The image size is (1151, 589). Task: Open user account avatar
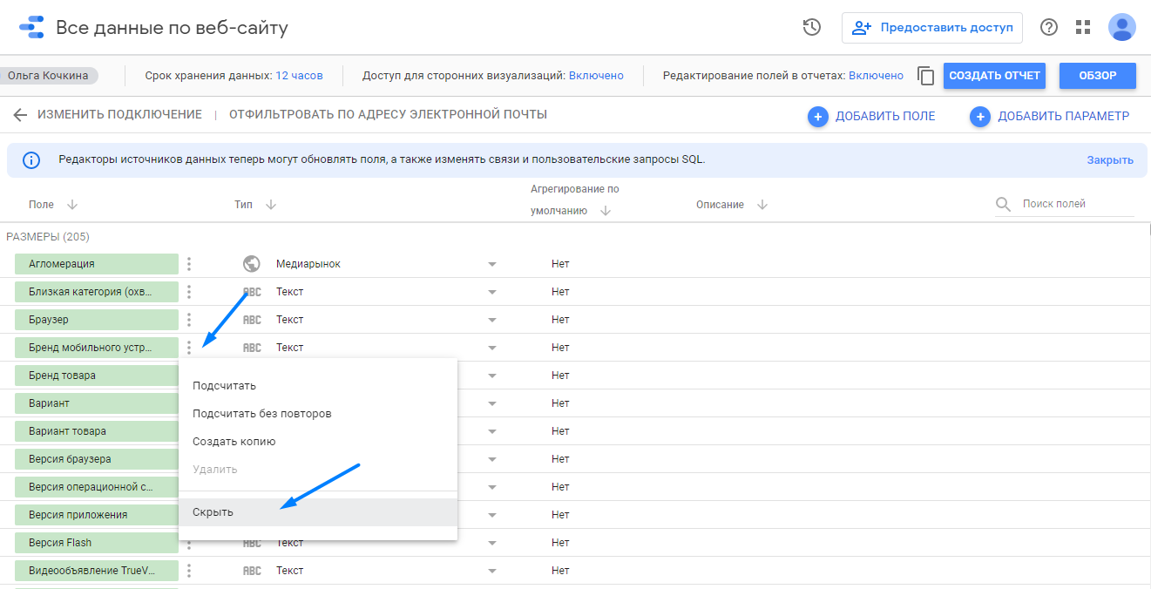pos(1121,27)
